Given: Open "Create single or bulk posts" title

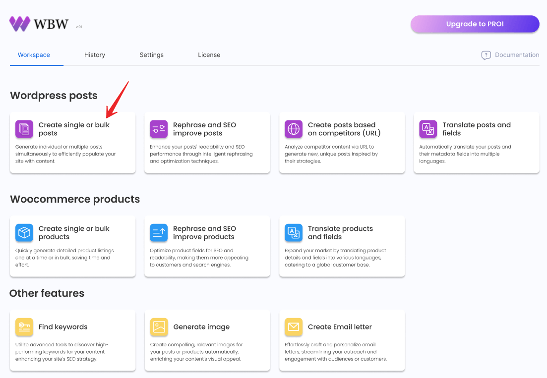Looking at the screenshot, I should point(74,129).
